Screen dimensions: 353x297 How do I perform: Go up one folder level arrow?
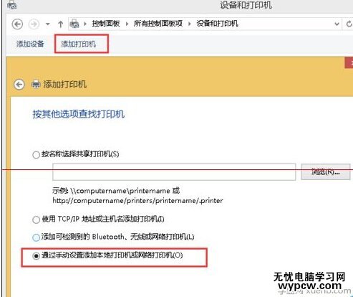point(61,24)
